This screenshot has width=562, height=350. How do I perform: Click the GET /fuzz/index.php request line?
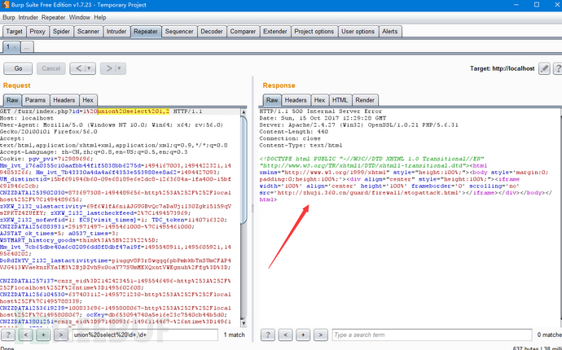[x=101, y=112]
